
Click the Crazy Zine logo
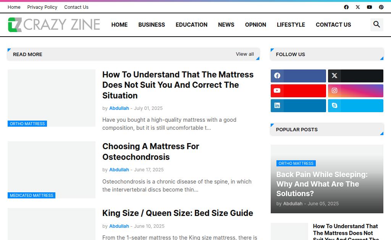pos(54,25)
